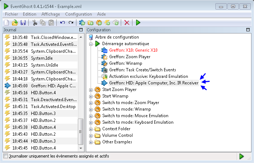Click the Task Create/Switch Events plugin icon
254x163 pixels.
[104, 70]
